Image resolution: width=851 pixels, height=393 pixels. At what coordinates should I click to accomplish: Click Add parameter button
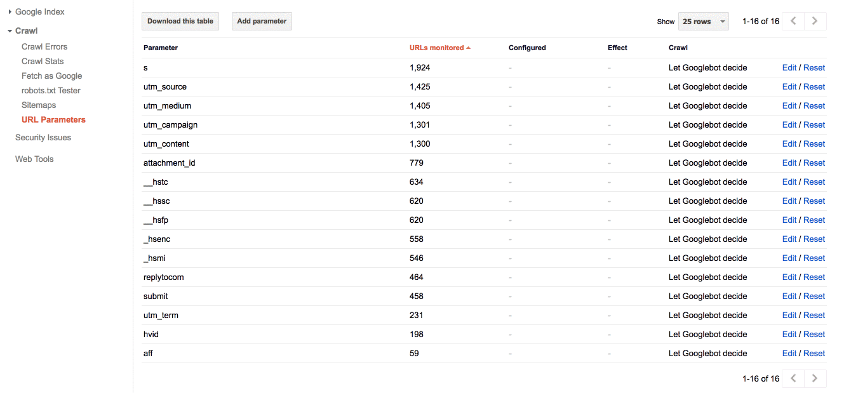pos(262,21)
